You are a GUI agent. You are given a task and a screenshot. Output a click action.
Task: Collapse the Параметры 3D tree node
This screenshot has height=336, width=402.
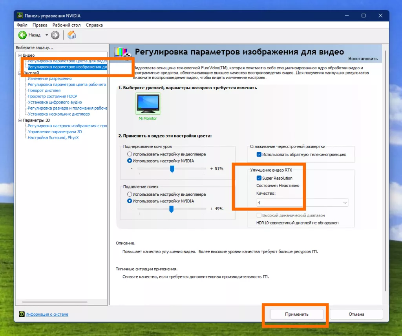coord(20,120)
